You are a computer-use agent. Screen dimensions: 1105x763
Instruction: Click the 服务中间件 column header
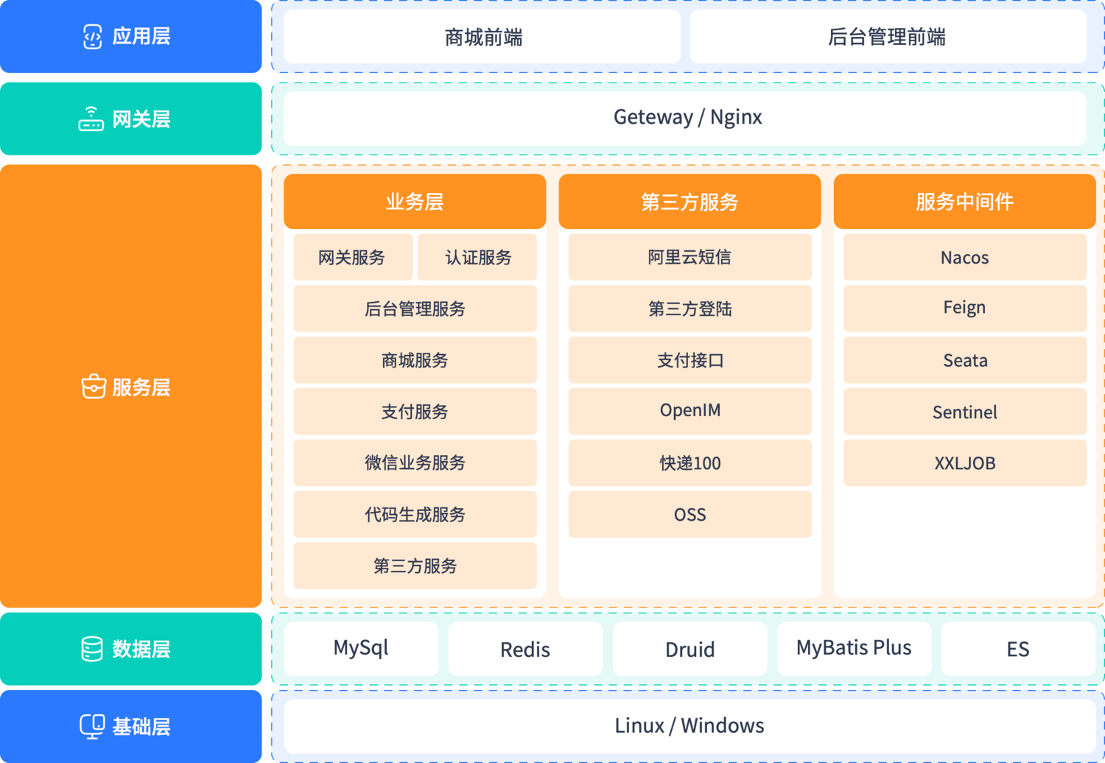965,202
